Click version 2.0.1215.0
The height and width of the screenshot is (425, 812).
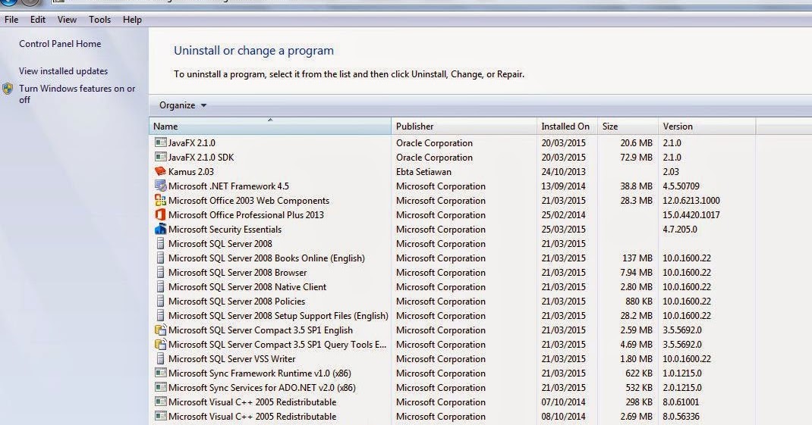pos(682,387)
